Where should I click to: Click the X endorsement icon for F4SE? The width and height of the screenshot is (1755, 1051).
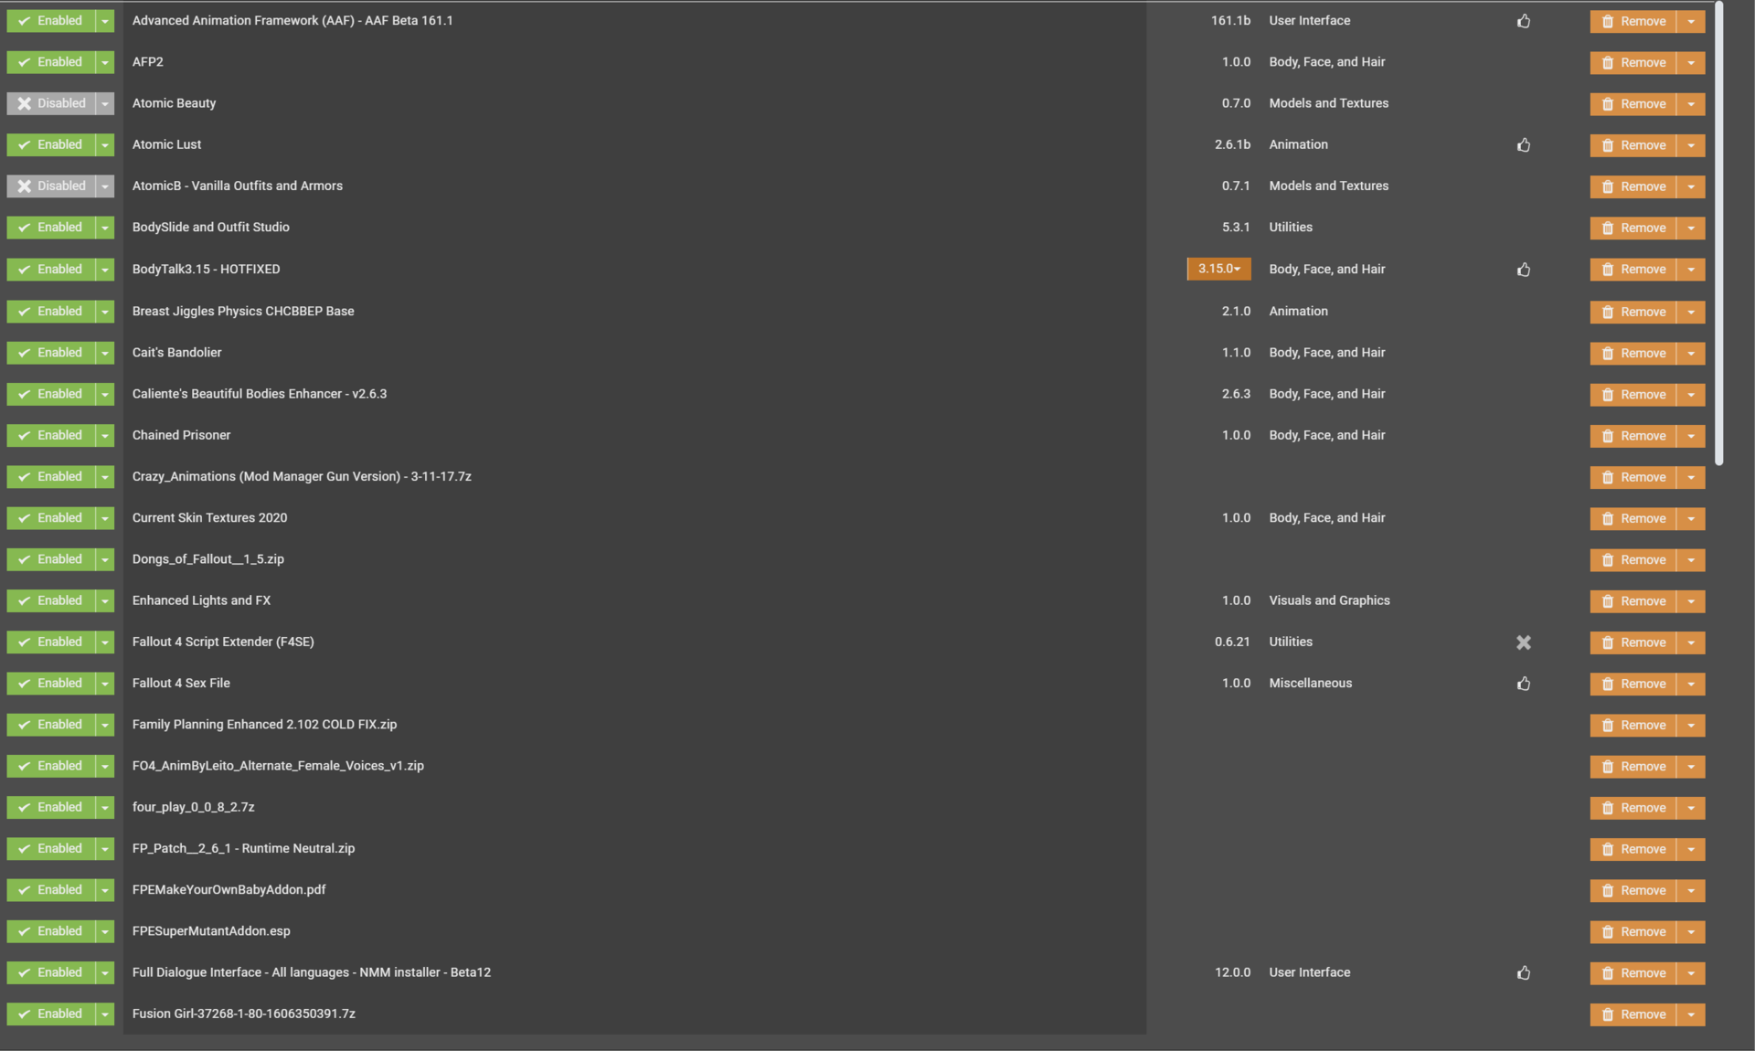pyautogui.click(x=1523, y=642)
